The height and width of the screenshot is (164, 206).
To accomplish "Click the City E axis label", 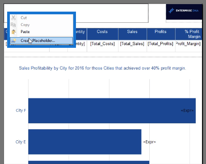I will pyautogui.click(x=21, y=142).
